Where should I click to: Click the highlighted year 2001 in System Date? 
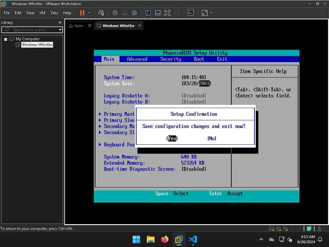point(204,83)
